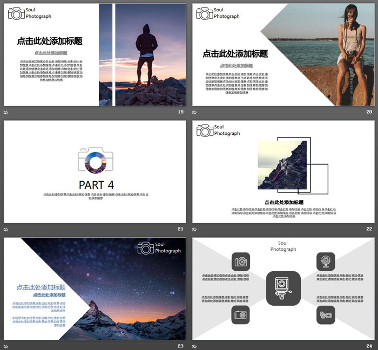This screenshot has height=350, width=378.
Task: Click the white camera logo on the starry slide
Action: [146, 248]
